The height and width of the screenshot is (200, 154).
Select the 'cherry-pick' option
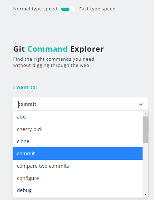click(78, 129)
